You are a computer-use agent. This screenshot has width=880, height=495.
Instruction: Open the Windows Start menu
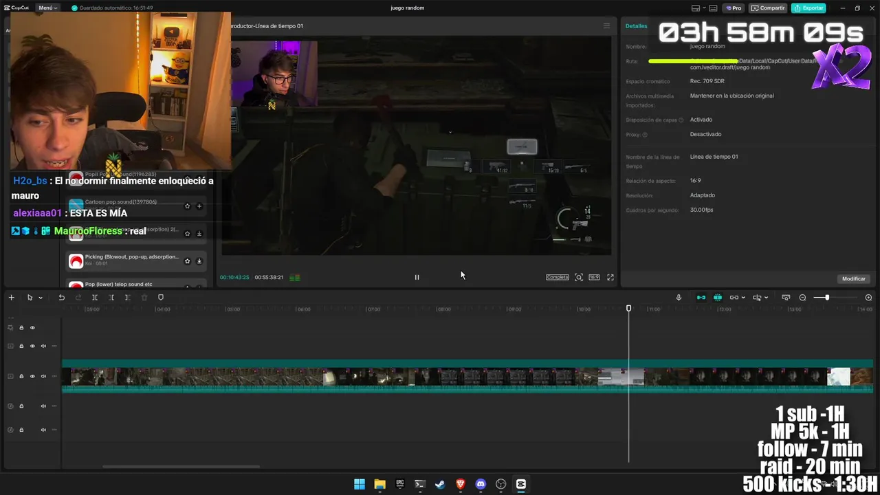[x=360, y=484]
